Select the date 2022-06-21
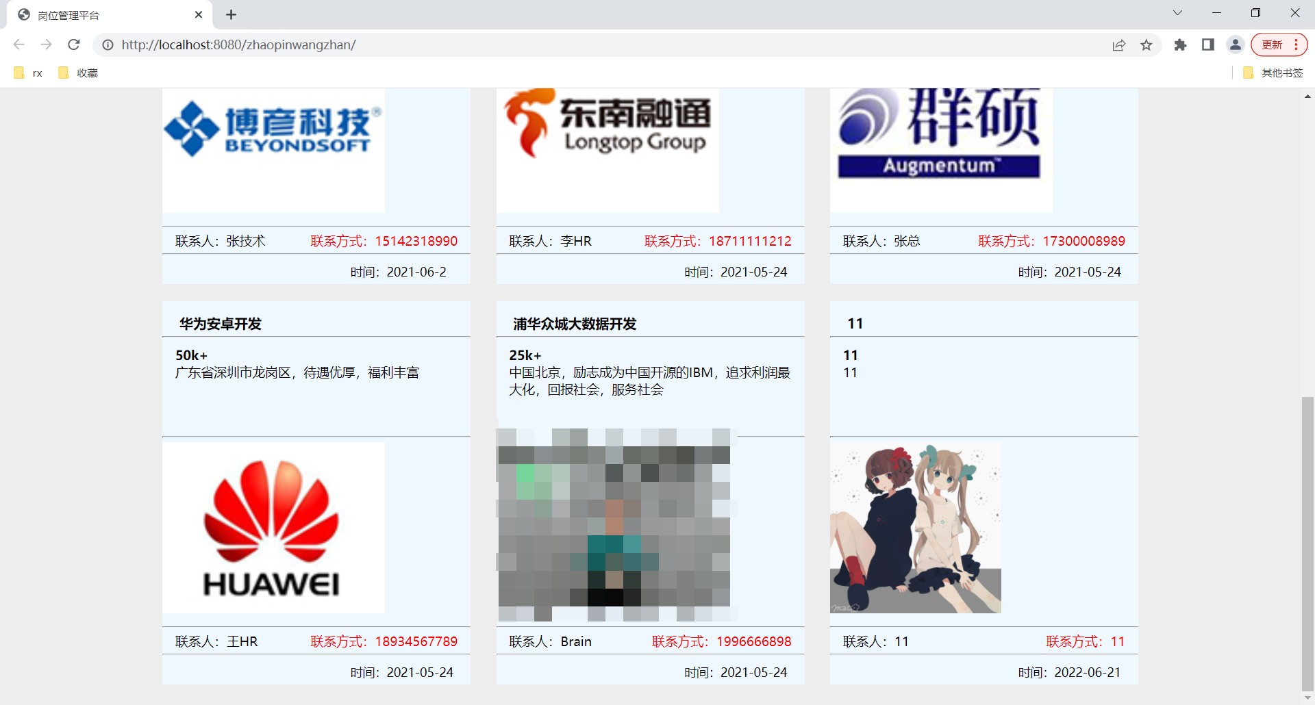The height and width of the screenshot is (705, 1315). coord(1088,672)
